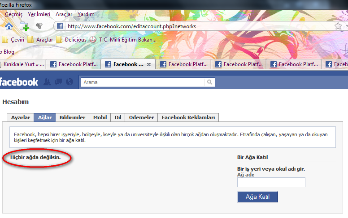Open the T.C. Milli Eğitim Bakan... bookmark

coord(123,40)
